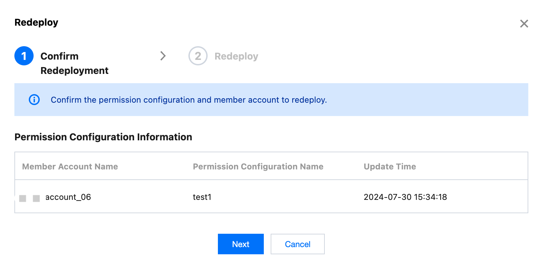Screen dimensions: 542x269
Task: Select the account_06 member account cell
Action: (x=68, y=197)
